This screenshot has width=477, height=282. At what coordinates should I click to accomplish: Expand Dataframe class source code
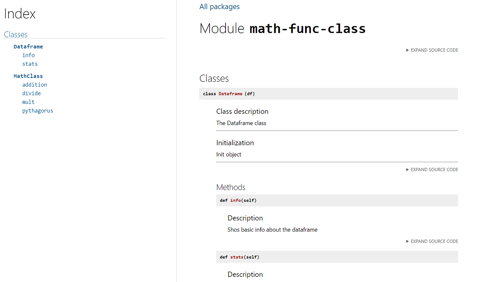[432, 169]
